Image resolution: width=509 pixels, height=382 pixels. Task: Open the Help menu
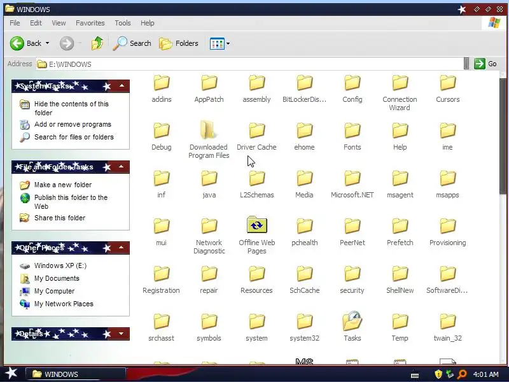(148, 23)
